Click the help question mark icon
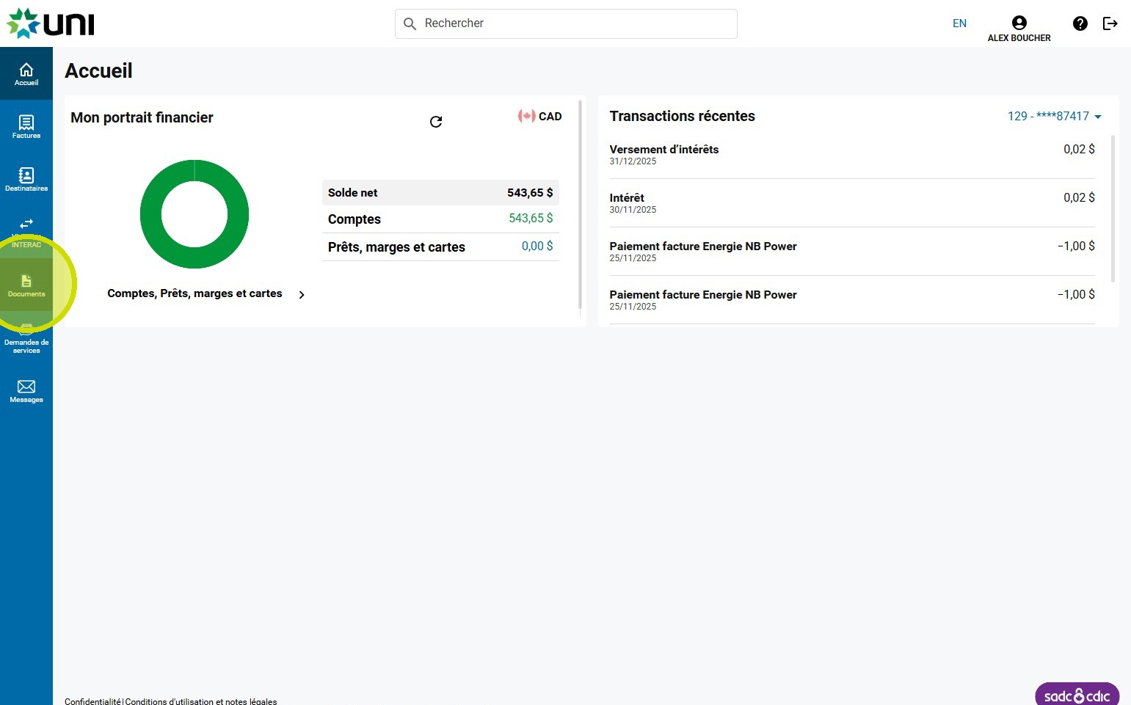The height and width of the screenshot is (705, 1131). click(x=1080, y=23)
